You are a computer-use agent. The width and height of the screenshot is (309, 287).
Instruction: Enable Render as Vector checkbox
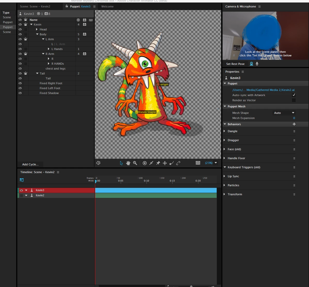pos(294,100)
